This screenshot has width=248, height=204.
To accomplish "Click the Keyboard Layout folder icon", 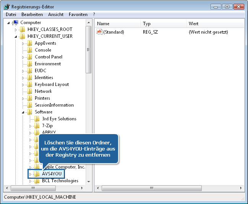I will coord(29,84).
